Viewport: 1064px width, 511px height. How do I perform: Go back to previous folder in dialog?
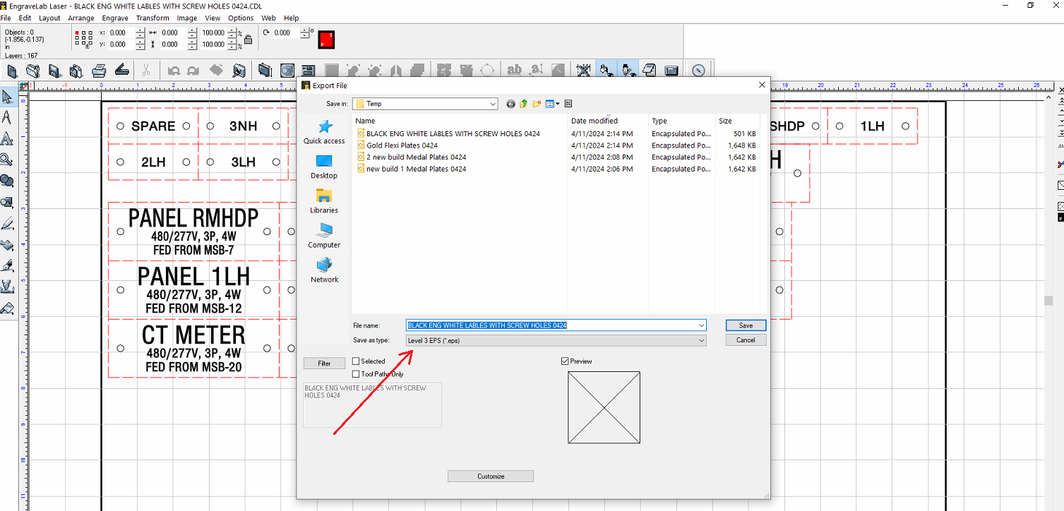coord(511,104)
